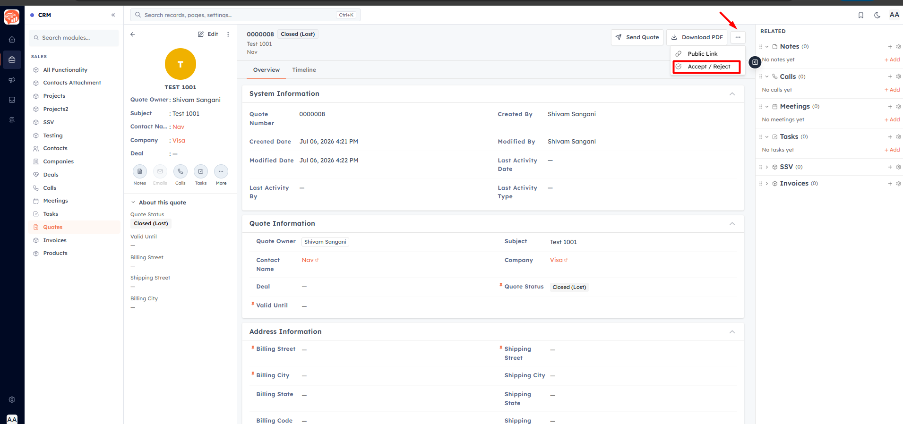903x424 pixels.
Task: Collapse the Notes related section chevron
Action: coord(767,47)
